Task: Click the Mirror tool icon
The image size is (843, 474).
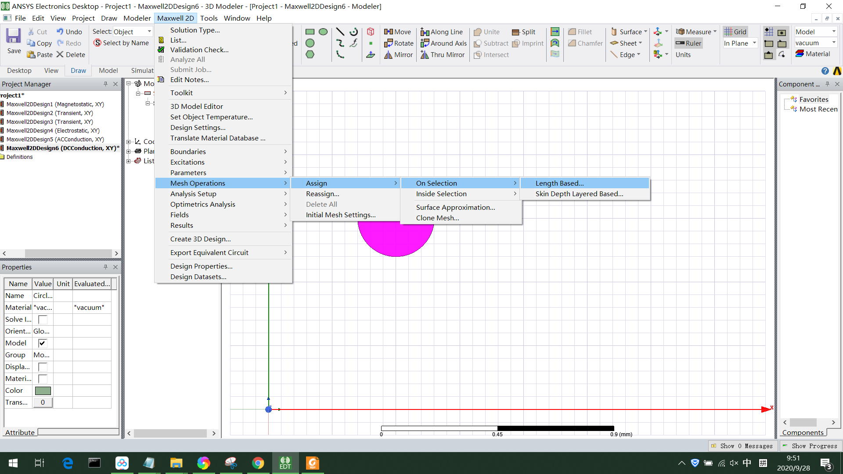Action: (x=398, y=54)
